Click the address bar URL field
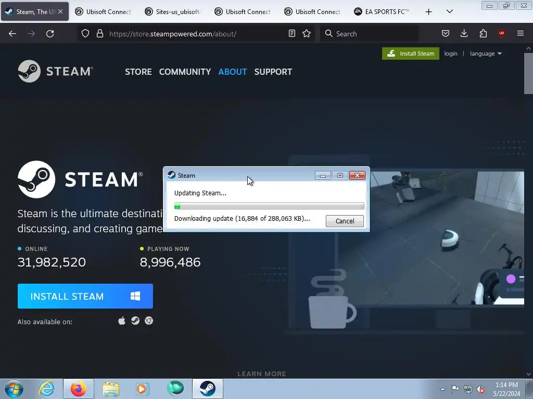 point(196,34)
